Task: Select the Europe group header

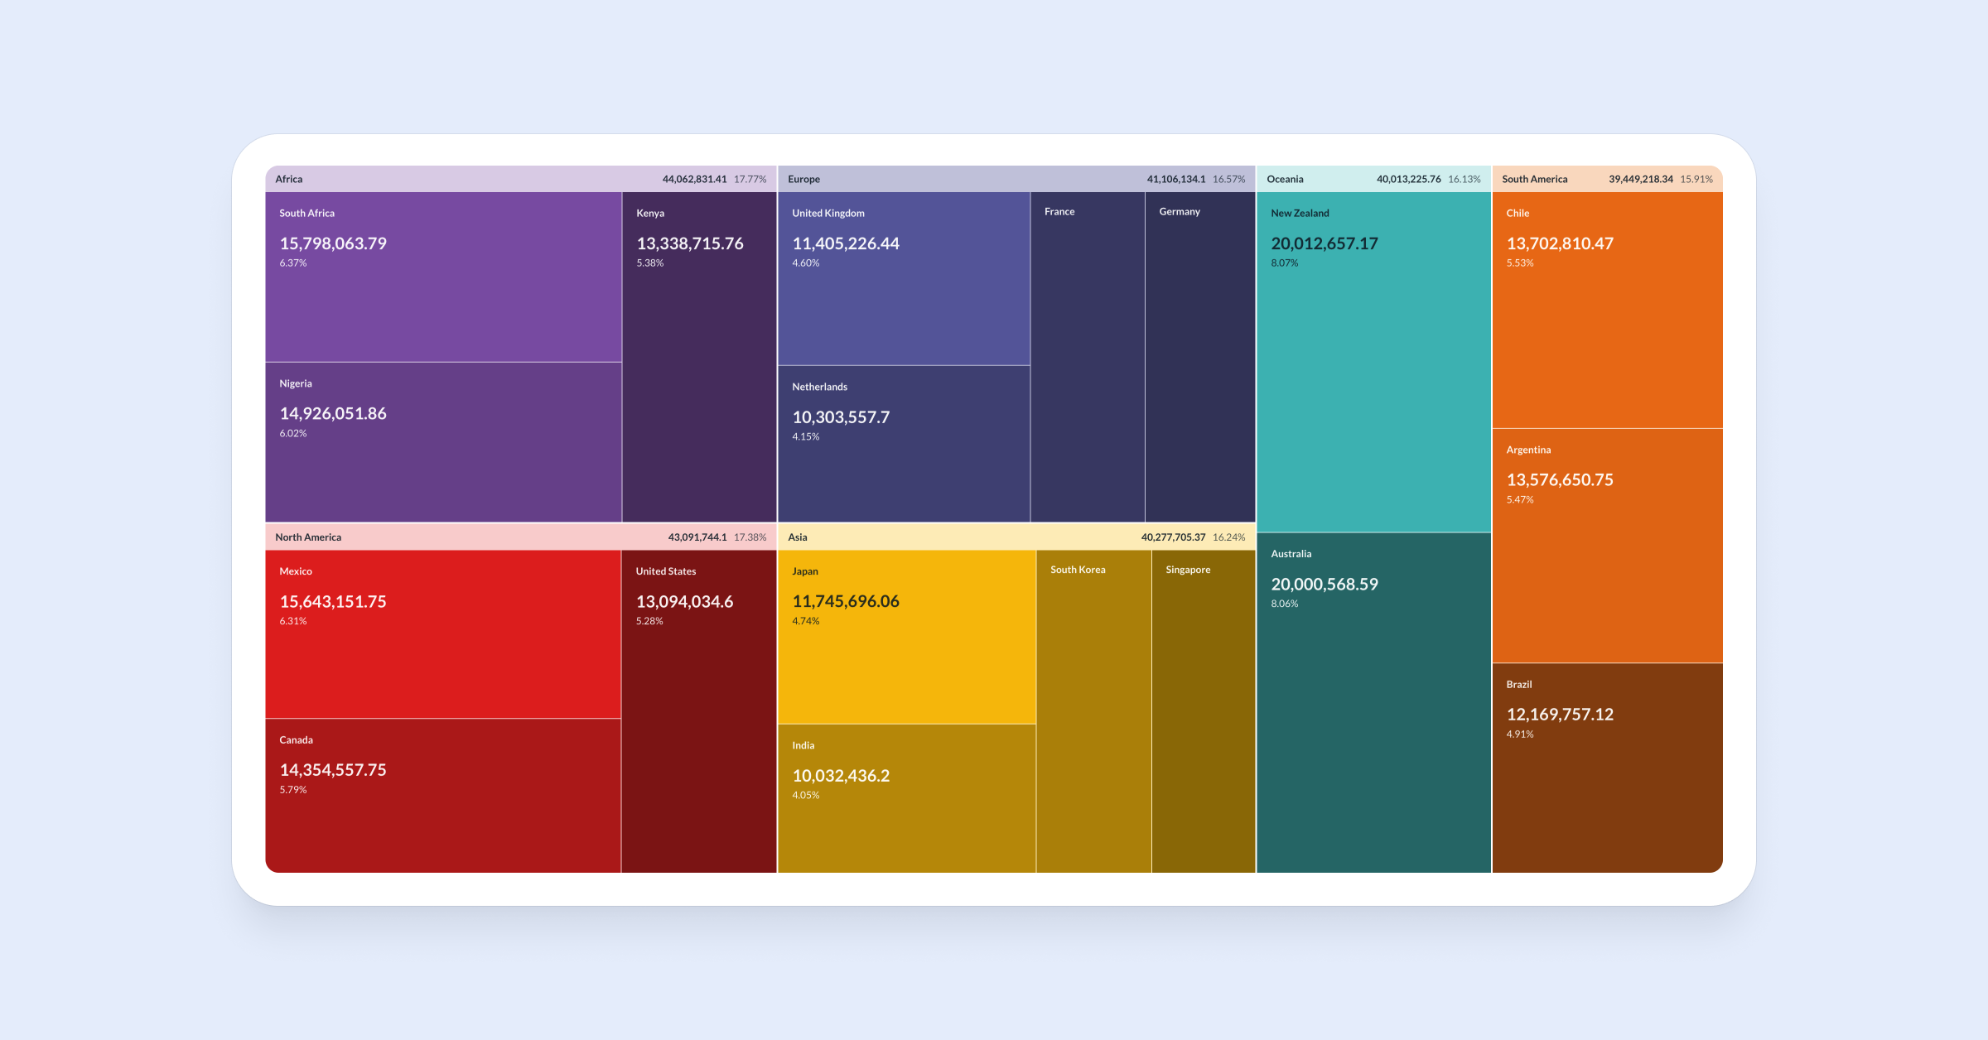Action: 1016,179
